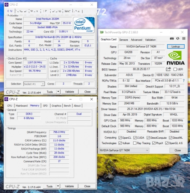Click the GPU-Z refresh icon
The height and width of the screenshot is (193, 190).
pyautogui.click(x=178, y=39)
